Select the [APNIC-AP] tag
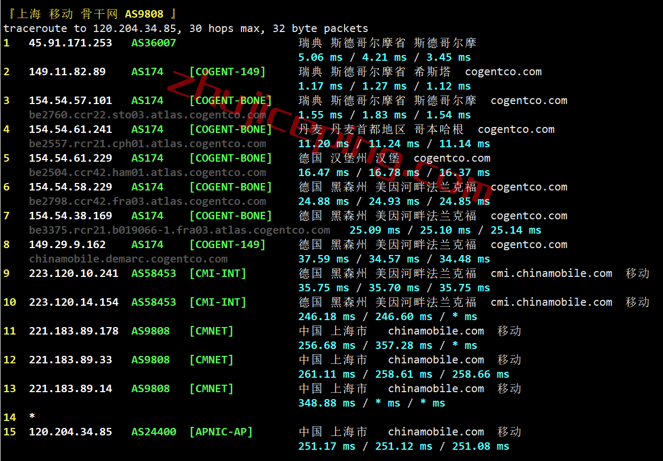This screenshot has height=461, width=663. pos(221,432)
